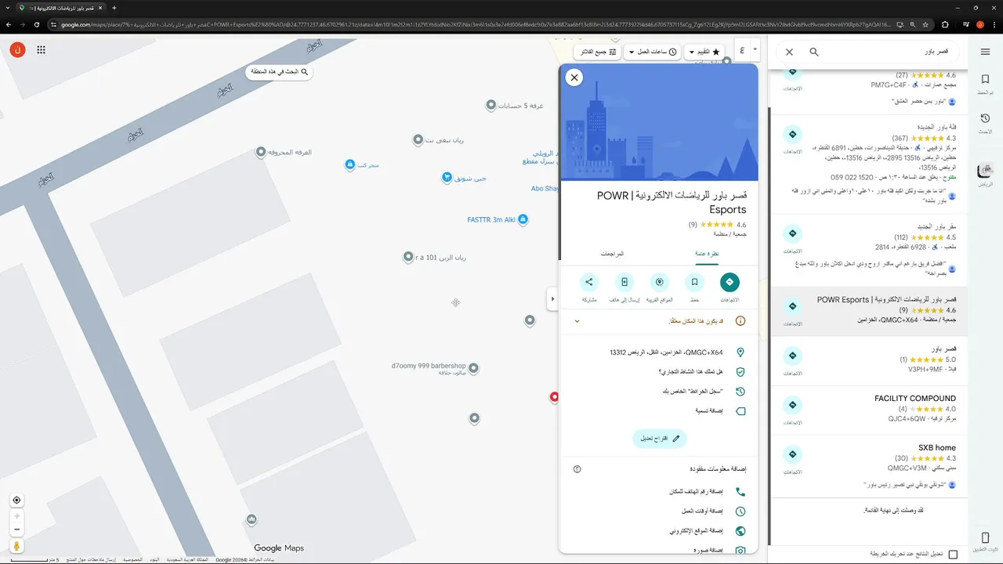Viewport: 1003px width, 564px height.
Task: Open Recents (الأحدث) in sidebar
Action: (985, 123)
